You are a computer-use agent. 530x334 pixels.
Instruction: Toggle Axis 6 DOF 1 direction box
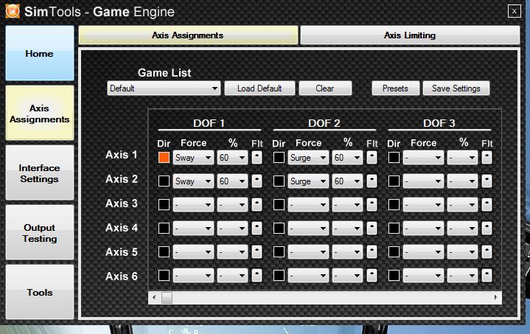click(164, 276)
